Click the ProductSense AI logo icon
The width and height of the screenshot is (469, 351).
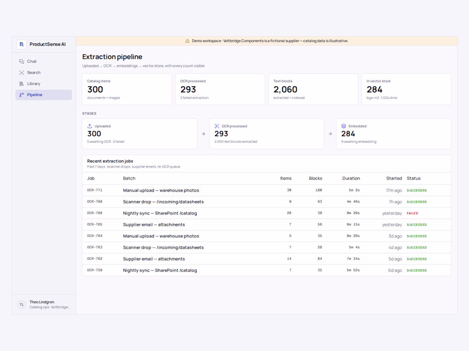point(22,44)
